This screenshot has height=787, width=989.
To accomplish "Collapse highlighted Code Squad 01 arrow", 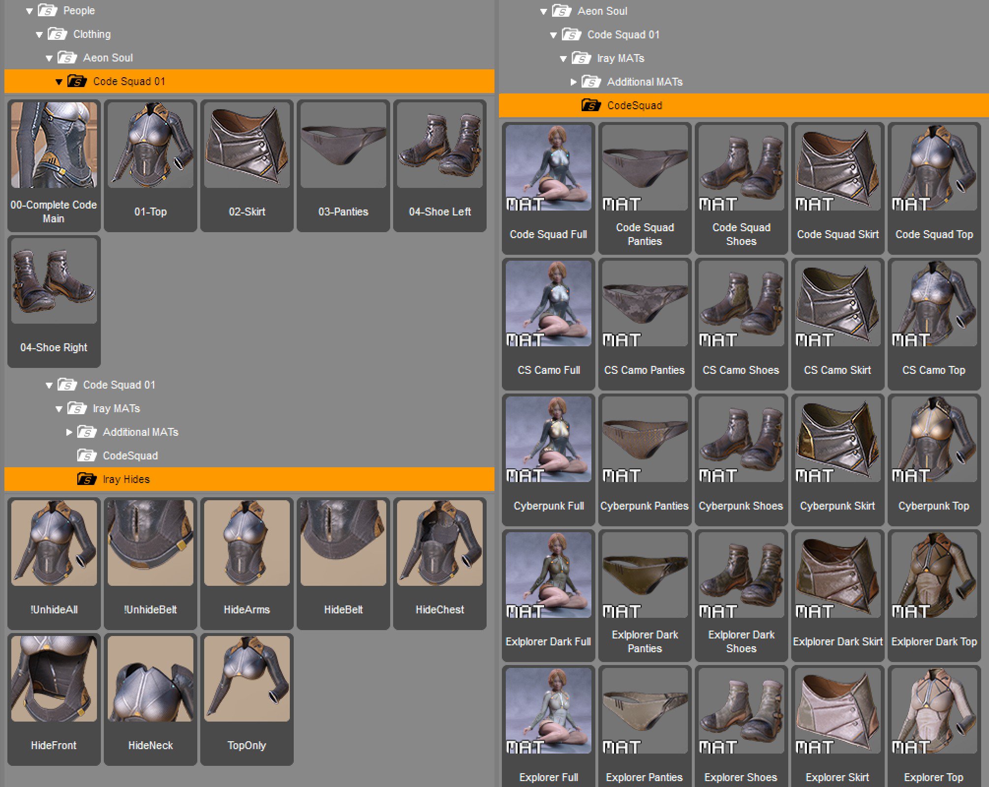I will click(59, 82).
